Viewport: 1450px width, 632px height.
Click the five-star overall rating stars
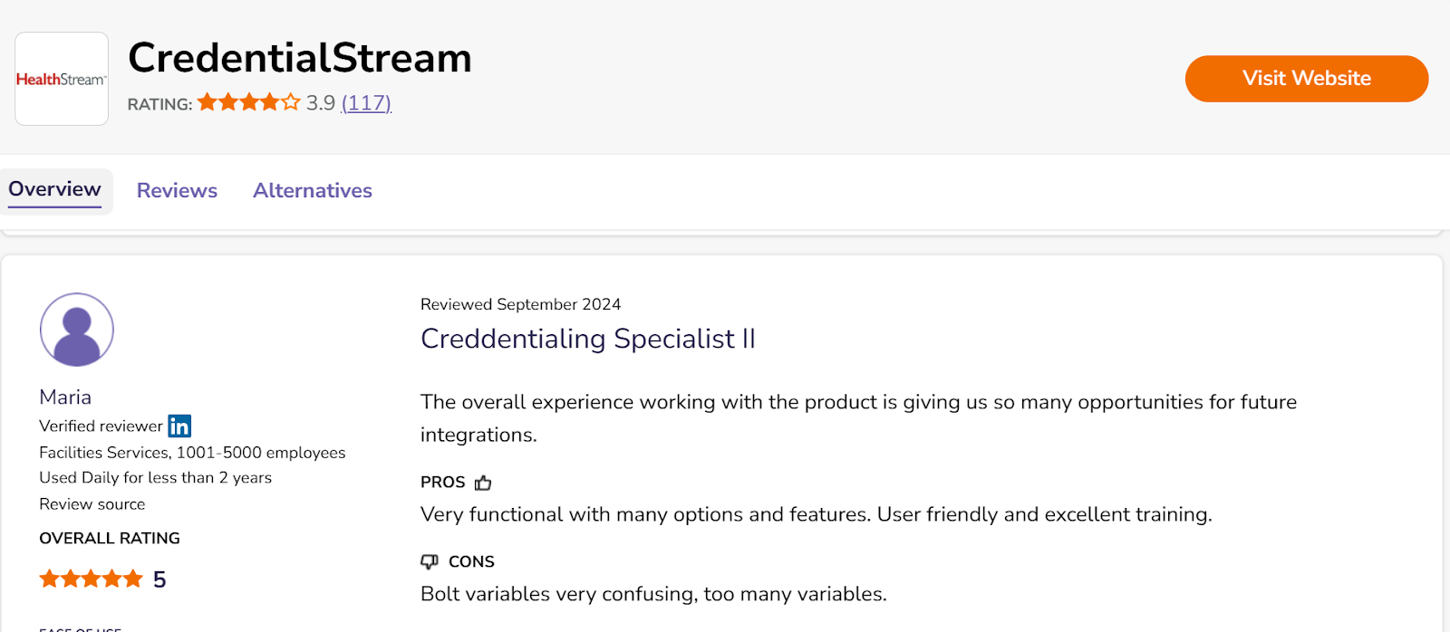91,579
